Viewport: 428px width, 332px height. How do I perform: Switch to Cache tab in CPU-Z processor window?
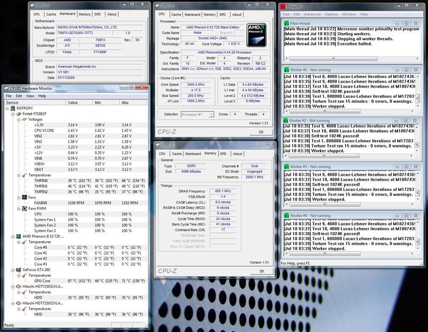tap(176, 15)
